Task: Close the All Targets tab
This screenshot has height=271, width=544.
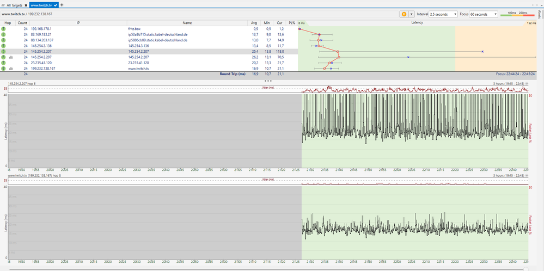Action: 27,4
